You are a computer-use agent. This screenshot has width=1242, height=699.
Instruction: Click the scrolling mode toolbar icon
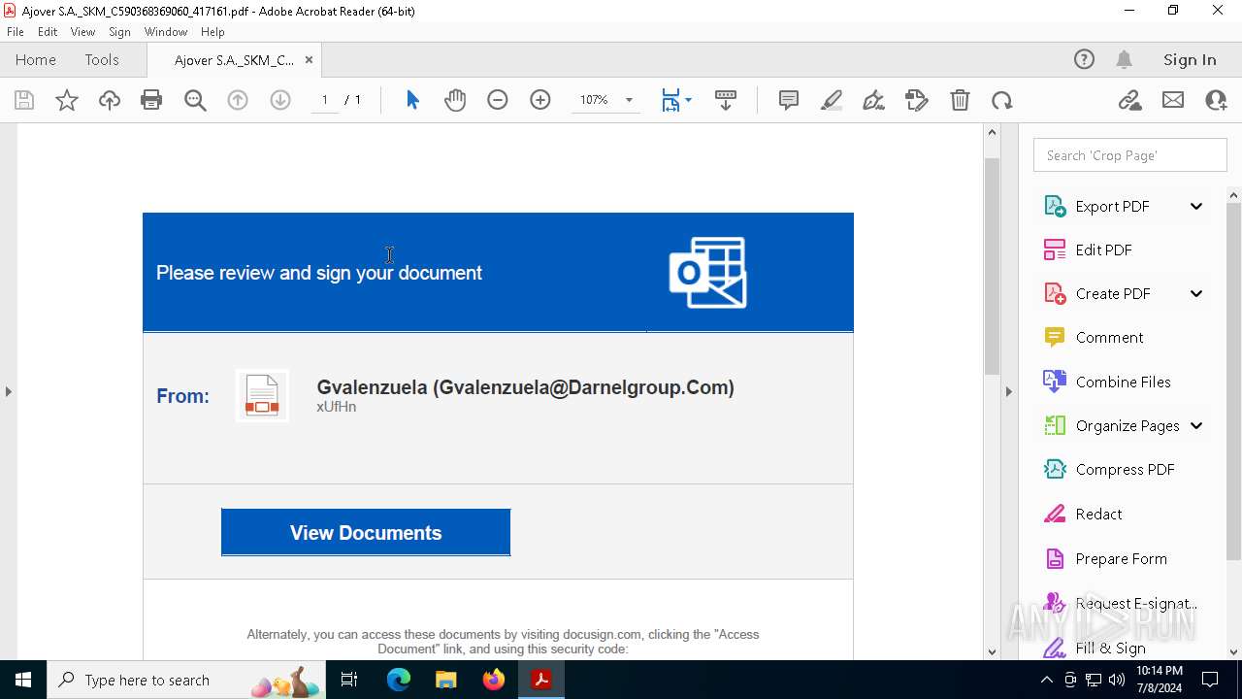(726, 100)
